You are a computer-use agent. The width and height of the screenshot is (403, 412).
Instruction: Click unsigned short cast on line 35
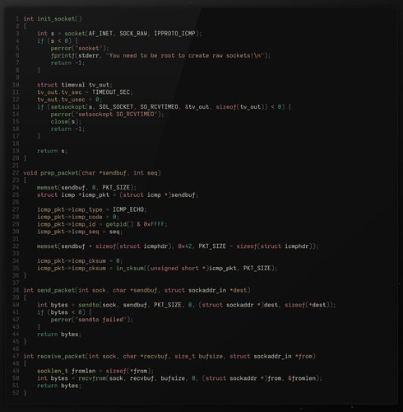click(174, 268)
